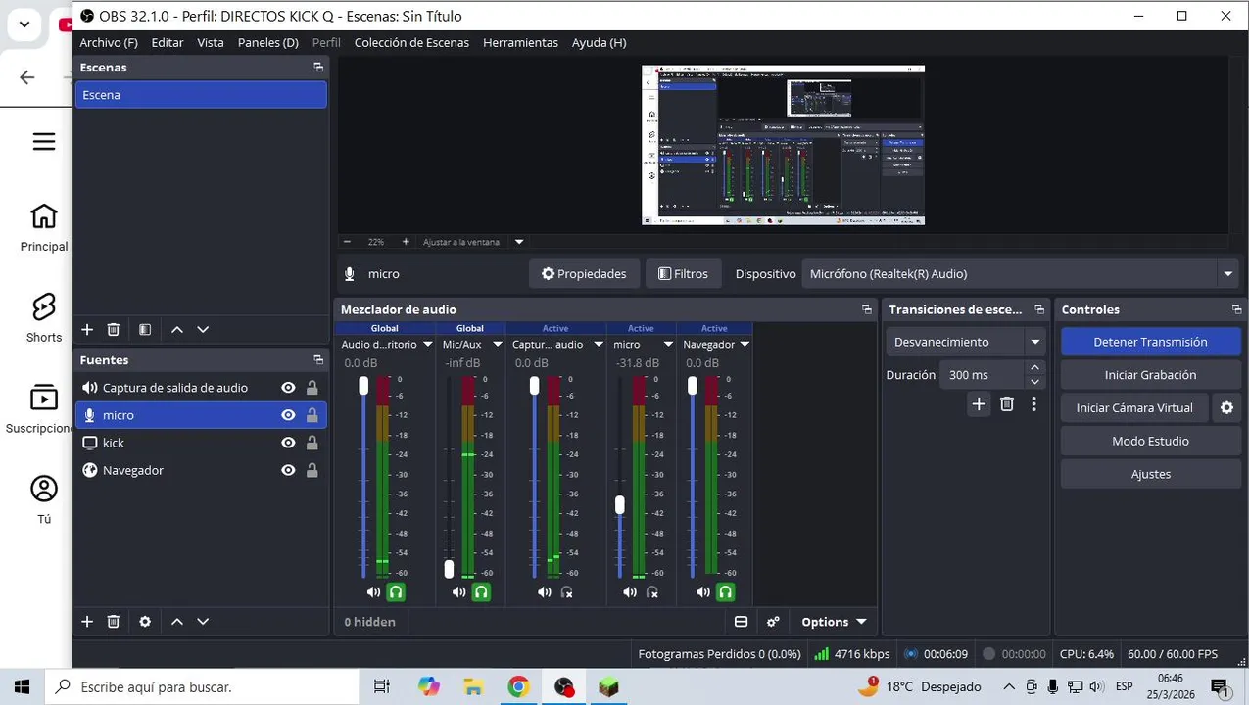Open the Audio d...ritorio channel dropdown arrow
The image size is (1249, 705).
[x=427, y=345]
